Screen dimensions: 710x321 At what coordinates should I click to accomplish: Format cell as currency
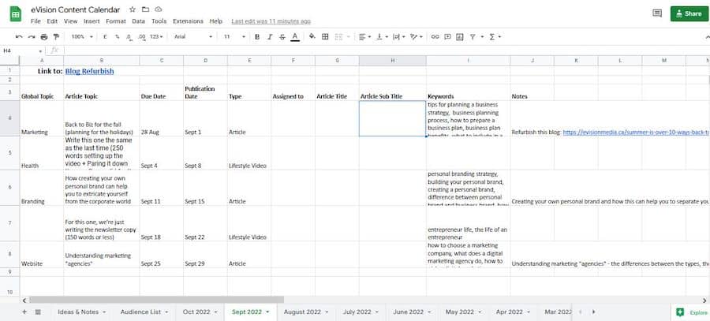(105, 36)
